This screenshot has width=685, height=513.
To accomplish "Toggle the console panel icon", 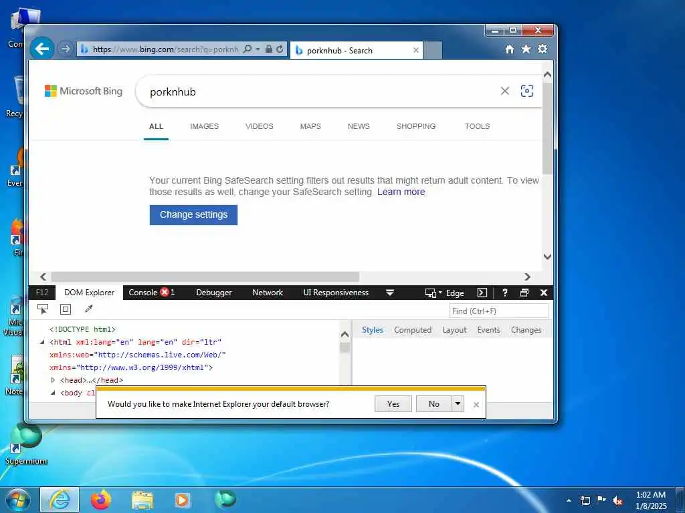I will point(482,293).
